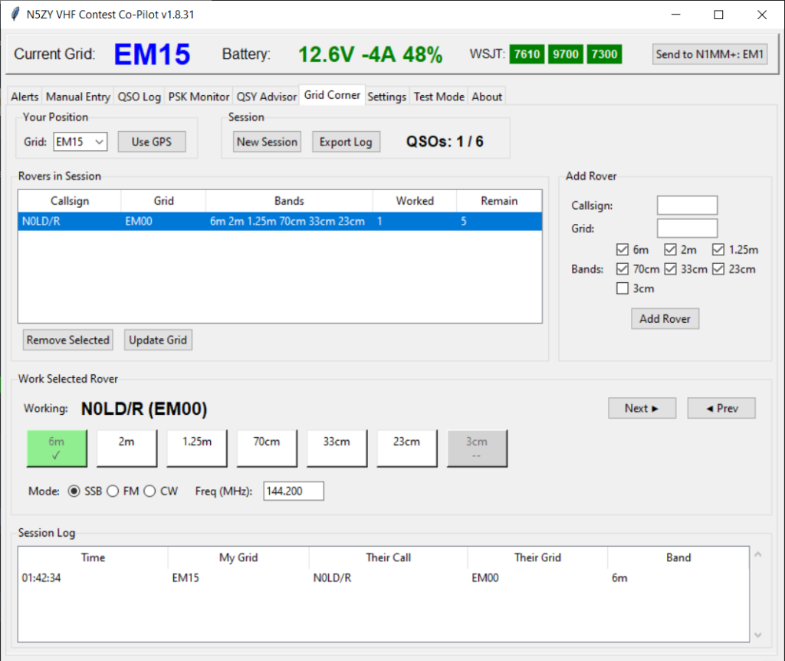Screen dimensions: 785x661
Task: Enable the 3cm band checkbox
Action: (x=622, y=288)
